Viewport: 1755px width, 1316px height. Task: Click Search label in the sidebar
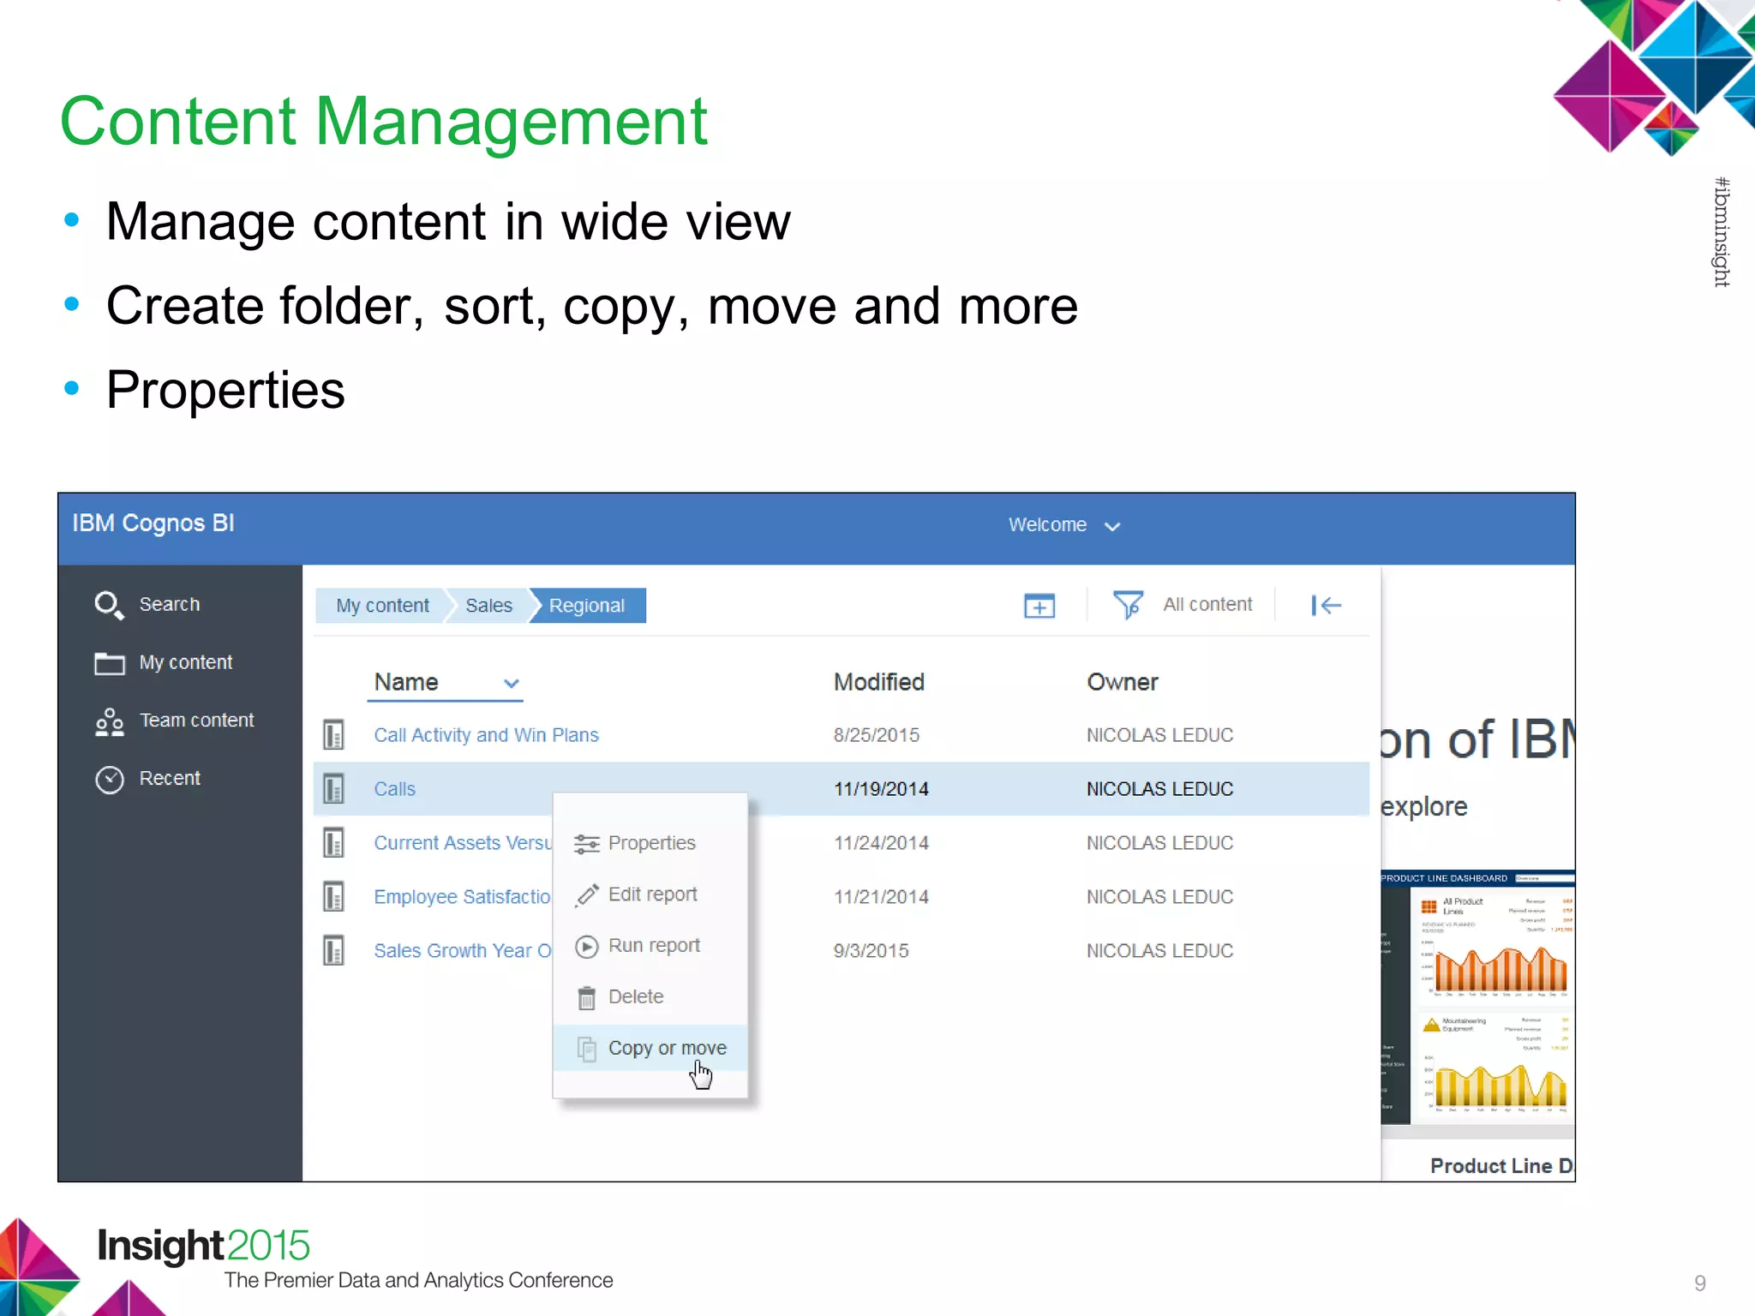coord(170,605)
